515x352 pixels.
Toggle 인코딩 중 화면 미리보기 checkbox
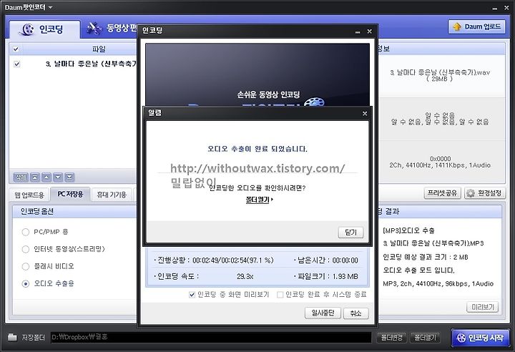192,295
